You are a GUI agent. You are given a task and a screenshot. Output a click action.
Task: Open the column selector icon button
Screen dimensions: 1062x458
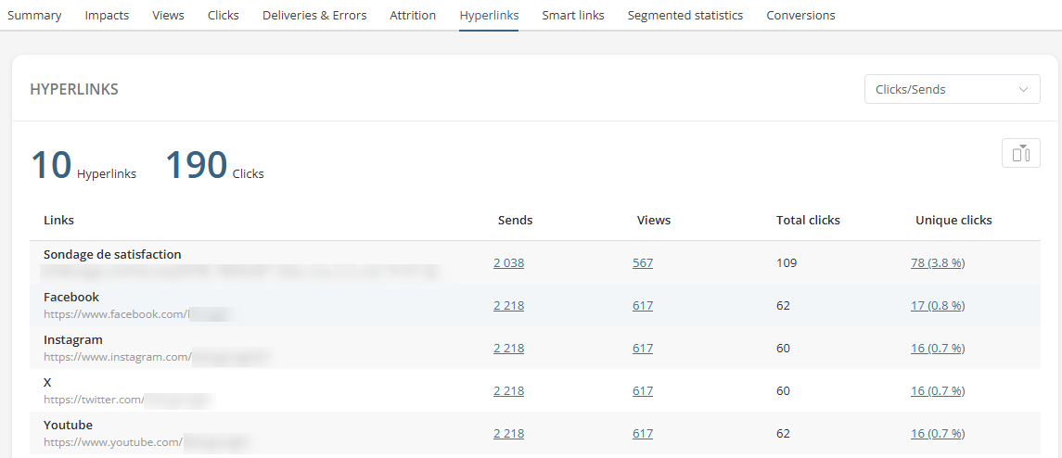point(1020,153)
